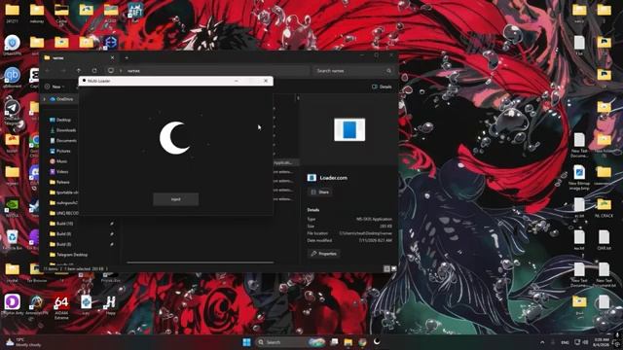Click the white crescent moon logo
Screen dimensions: 623x350
tap(174, 138)
